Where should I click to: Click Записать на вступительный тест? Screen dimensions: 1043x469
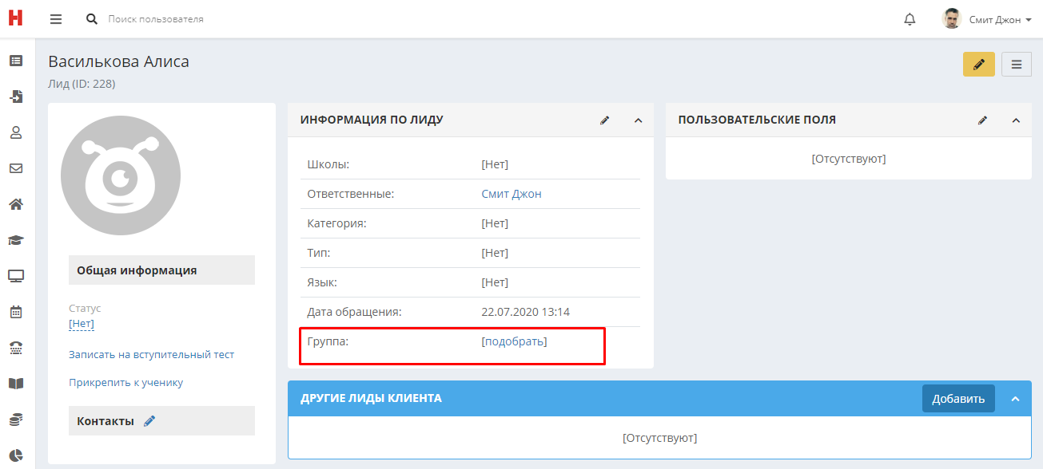point(152,354)
